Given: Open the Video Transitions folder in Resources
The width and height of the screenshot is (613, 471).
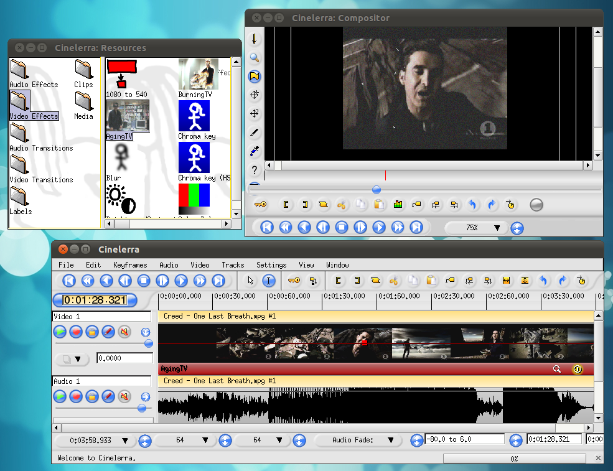Looking at the screenshot, I should click(x=41, y=170).
